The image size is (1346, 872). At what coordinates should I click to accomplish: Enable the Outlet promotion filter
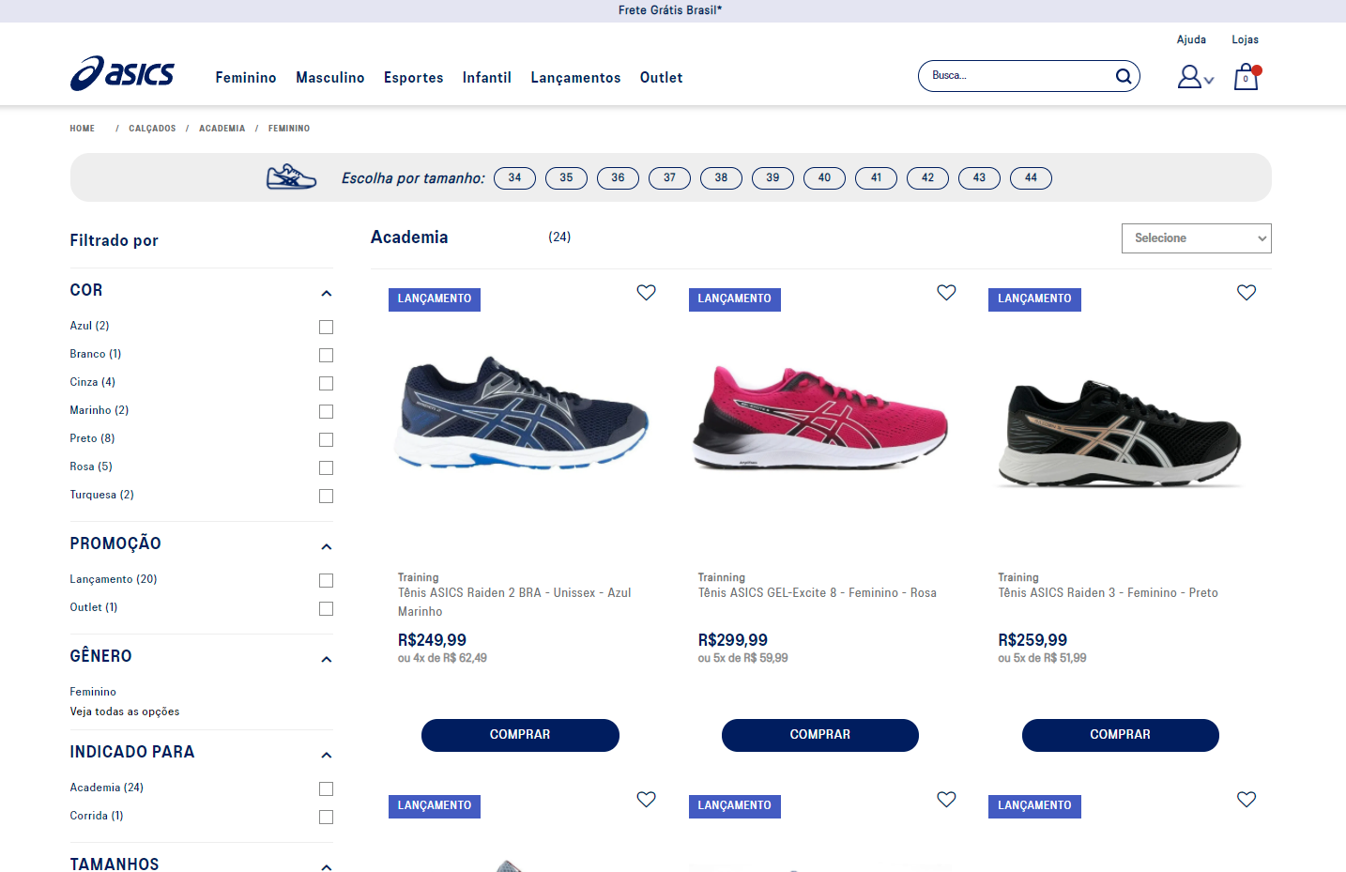[x=326, y=608]
